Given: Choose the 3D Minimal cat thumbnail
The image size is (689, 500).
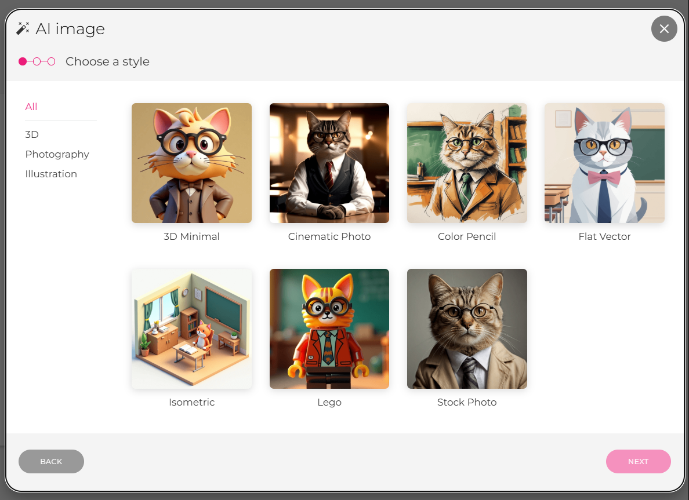Looking at the screenshot, I should click(x=191, y=163).
